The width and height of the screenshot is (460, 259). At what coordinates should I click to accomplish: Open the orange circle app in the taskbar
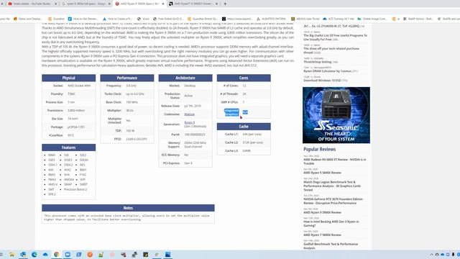(90, 255)
